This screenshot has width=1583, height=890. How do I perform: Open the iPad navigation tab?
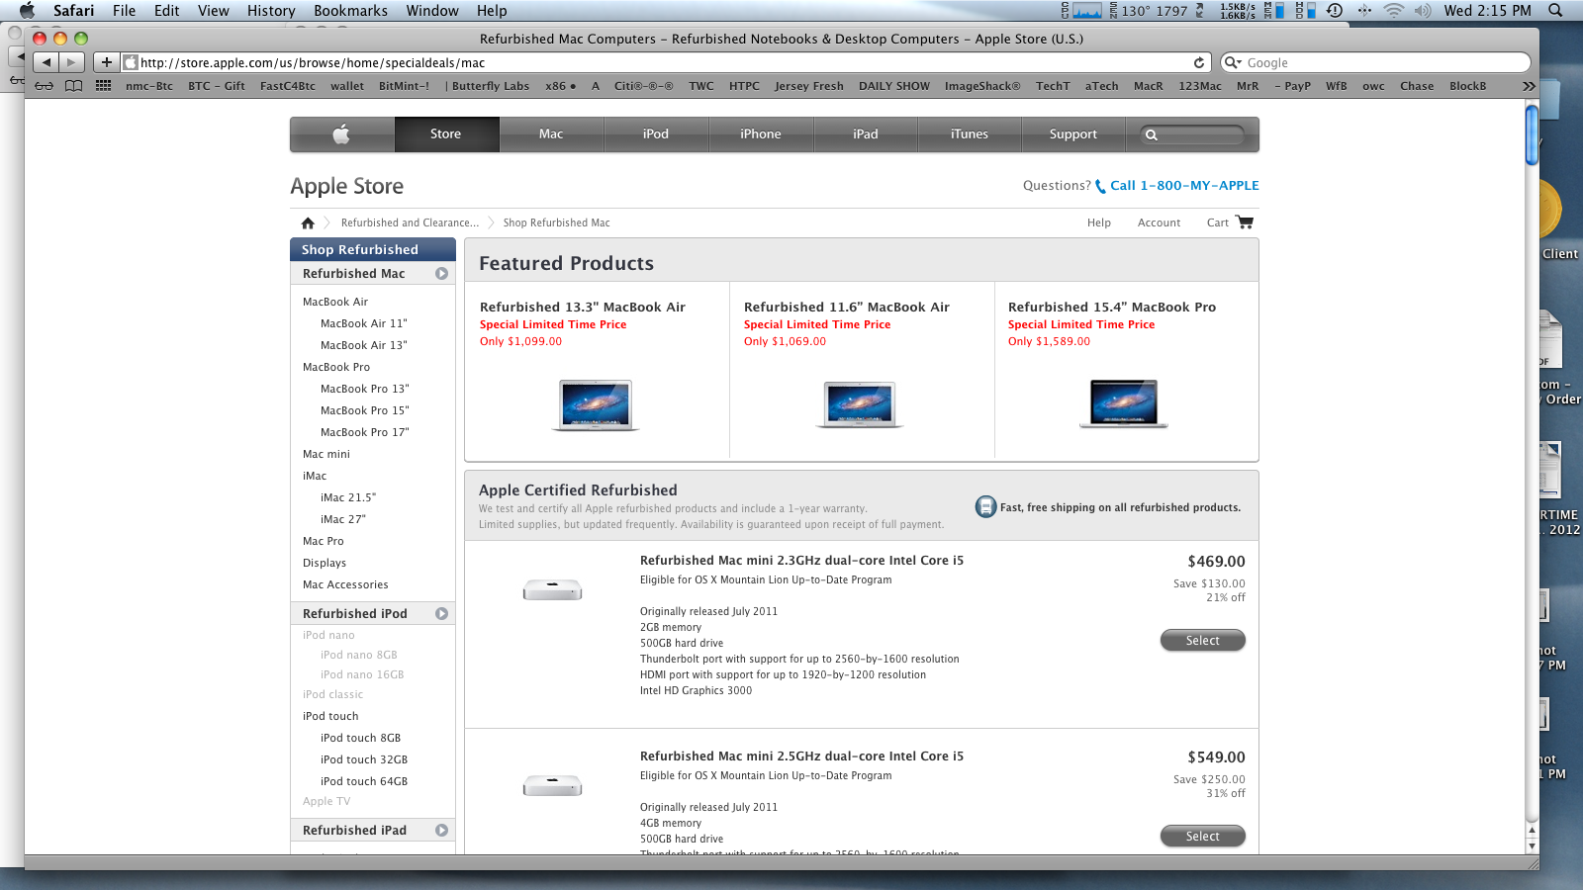866,134
